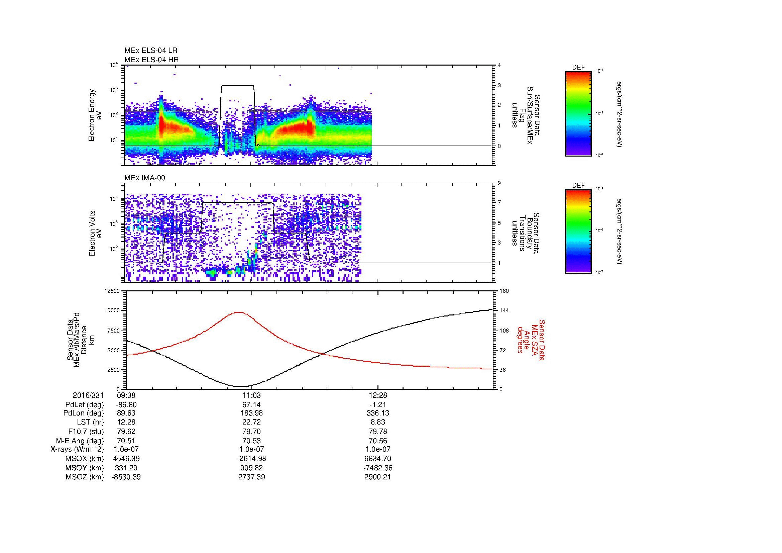The width and height of the screenshot is (782, 553).
Task: Click the PdLon value '89.63'
Action: [126, 413]
